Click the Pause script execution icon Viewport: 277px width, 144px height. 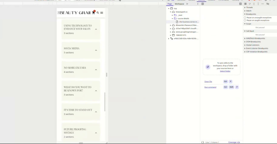coord(245,4)
